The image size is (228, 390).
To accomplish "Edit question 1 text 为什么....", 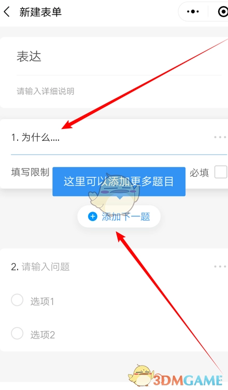I will (x=40, y=137).
